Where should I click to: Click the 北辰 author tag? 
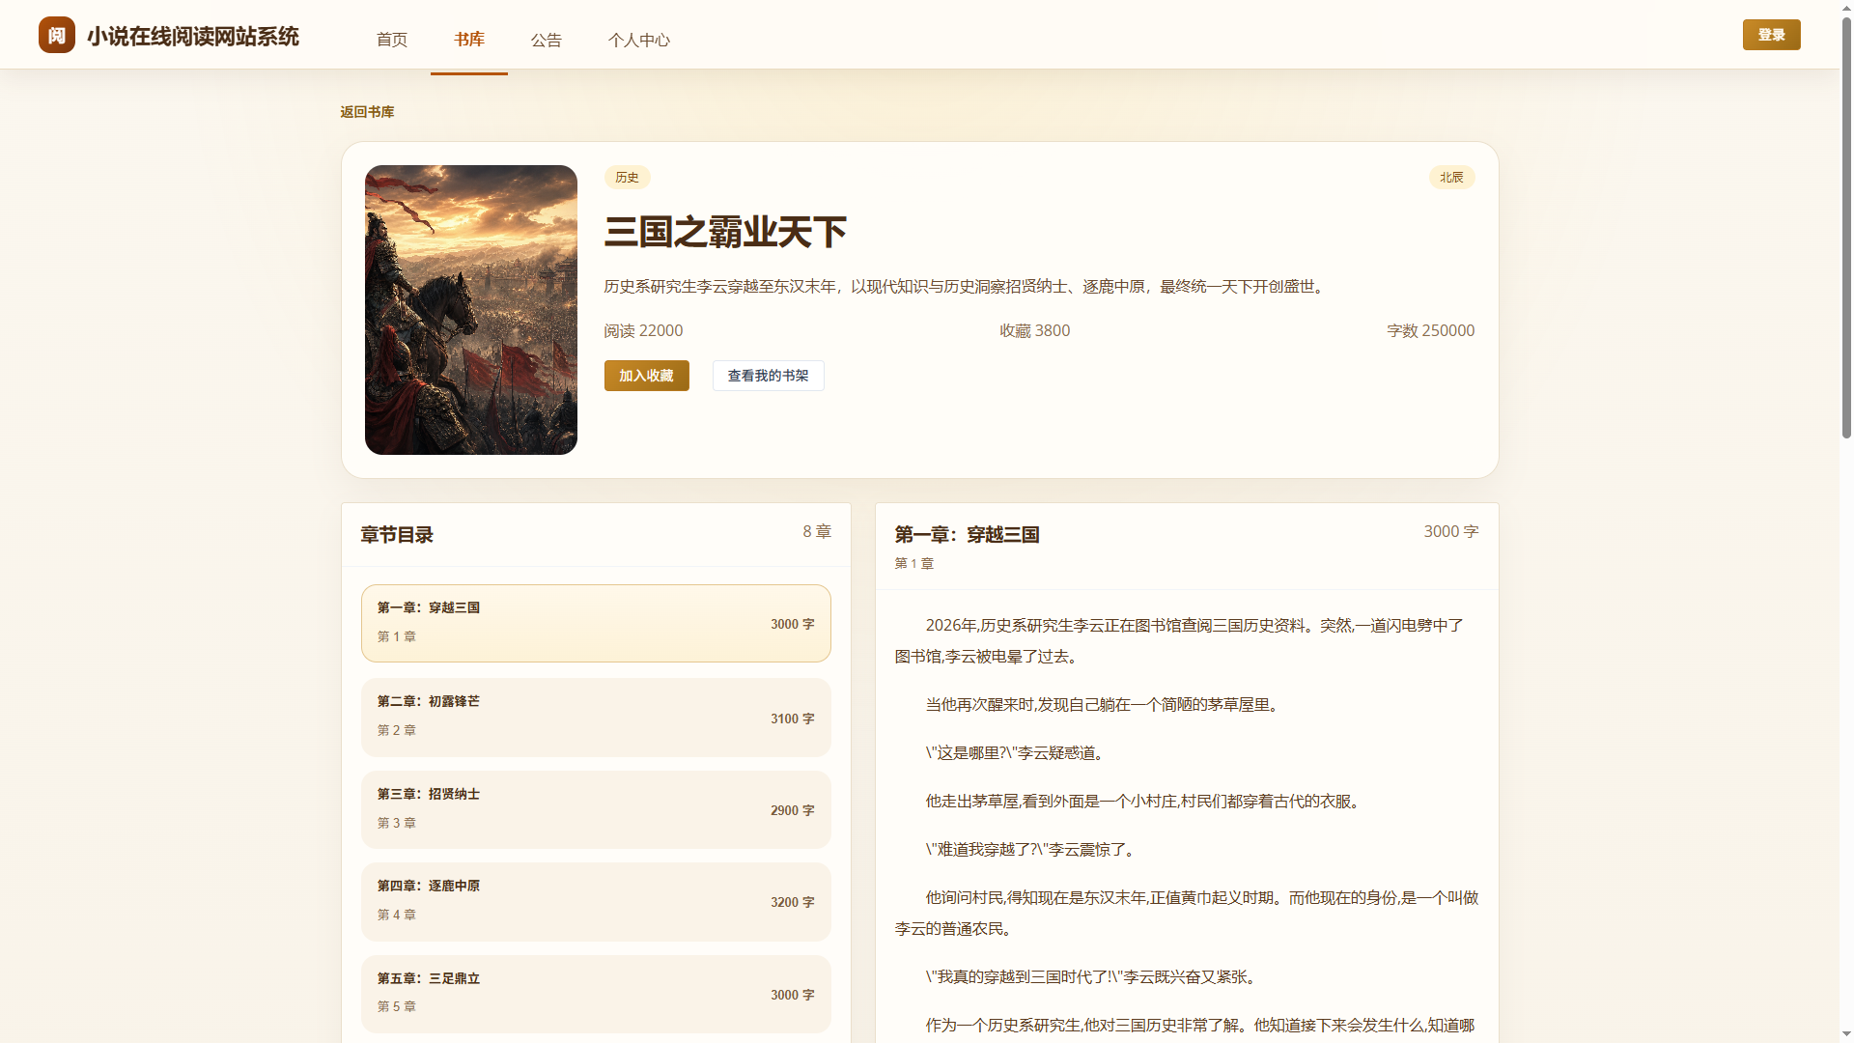click(1451, 177)
